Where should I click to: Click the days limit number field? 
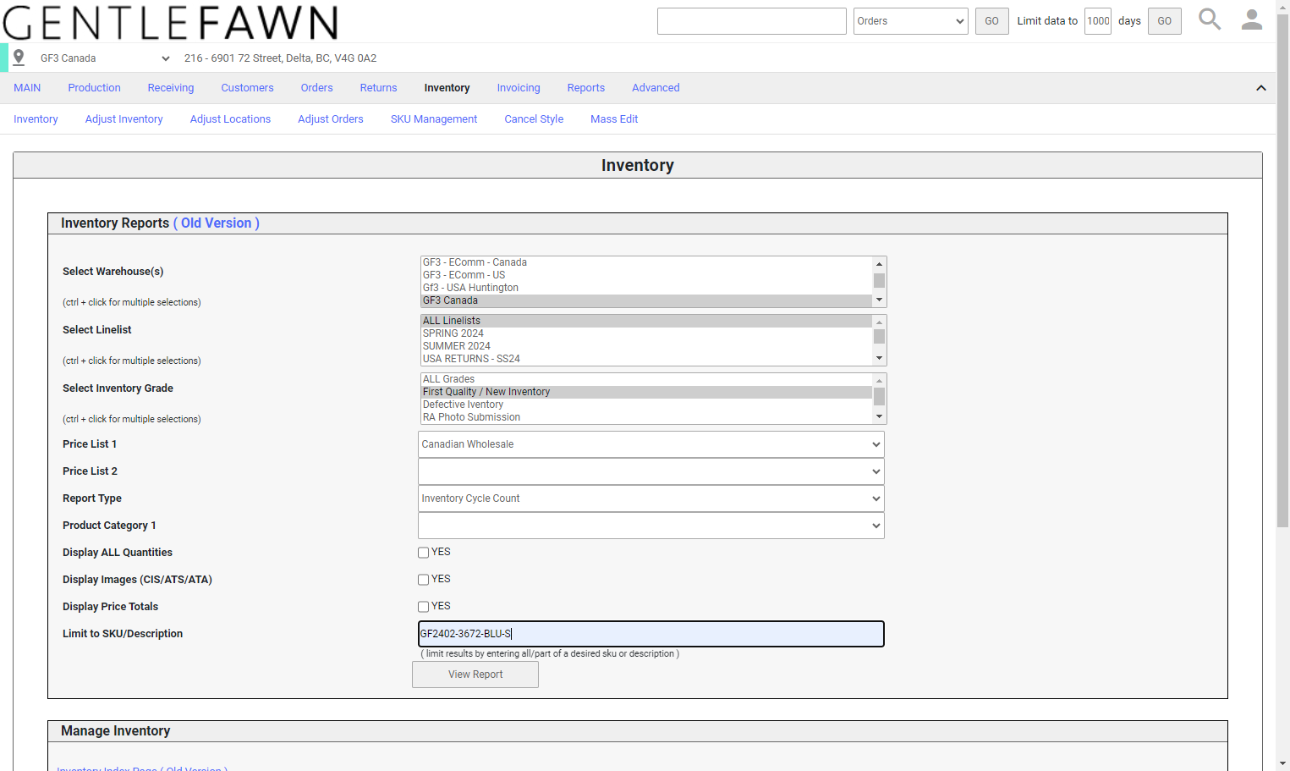pos(1098,21)
